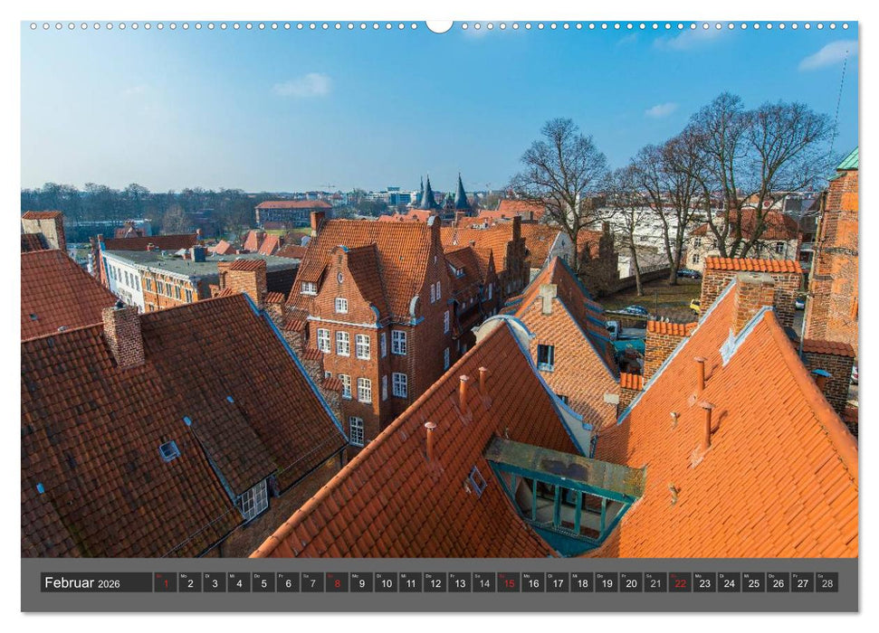Select date 1 in the calendar strip
The width and height of the screenshot is (879, 633).
pyautogui.click(x=165, y=586)
